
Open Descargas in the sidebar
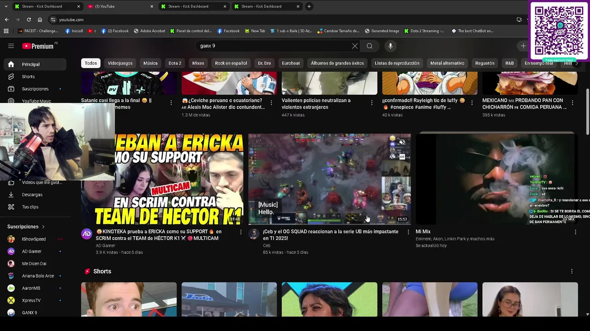(32, 194)
